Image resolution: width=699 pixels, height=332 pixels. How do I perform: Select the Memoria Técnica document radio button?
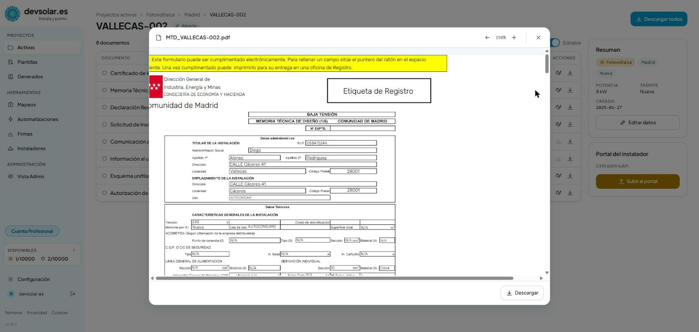[104, 90]
